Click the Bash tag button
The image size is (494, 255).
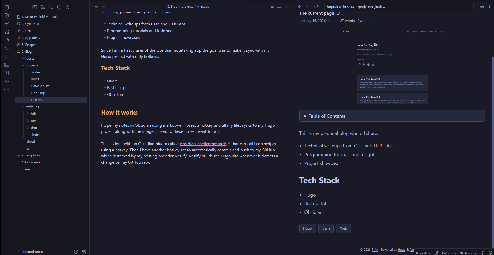coord(326,228)
